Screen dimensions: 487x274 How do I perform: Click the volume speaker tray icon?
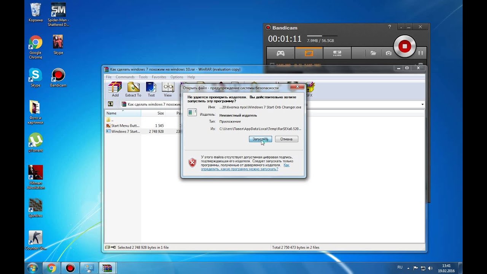tap(431, 268)
